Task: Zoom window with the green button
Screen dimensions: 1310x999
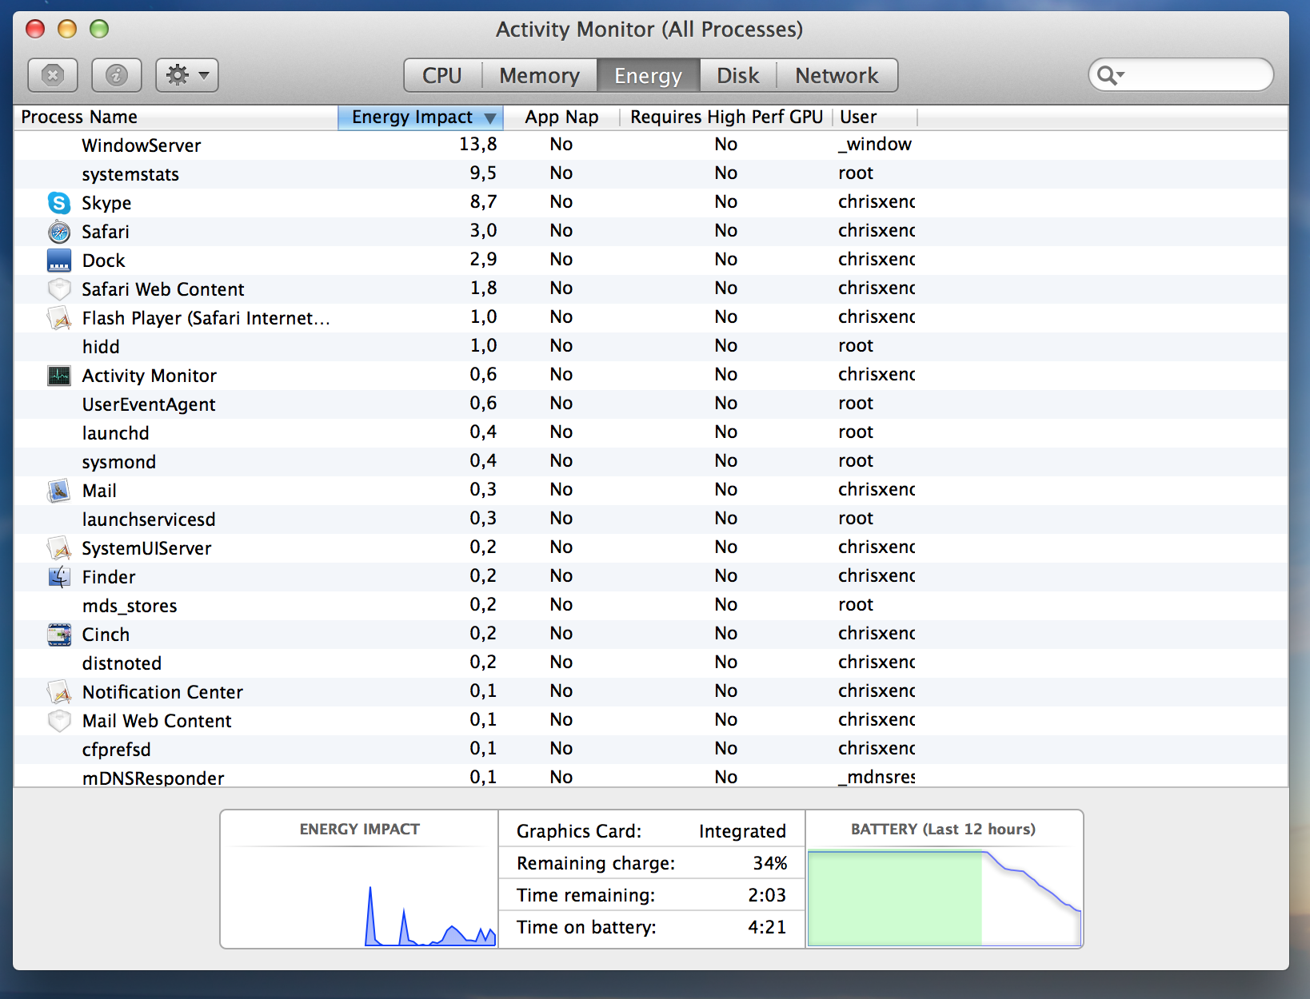Action: [99, 30]
